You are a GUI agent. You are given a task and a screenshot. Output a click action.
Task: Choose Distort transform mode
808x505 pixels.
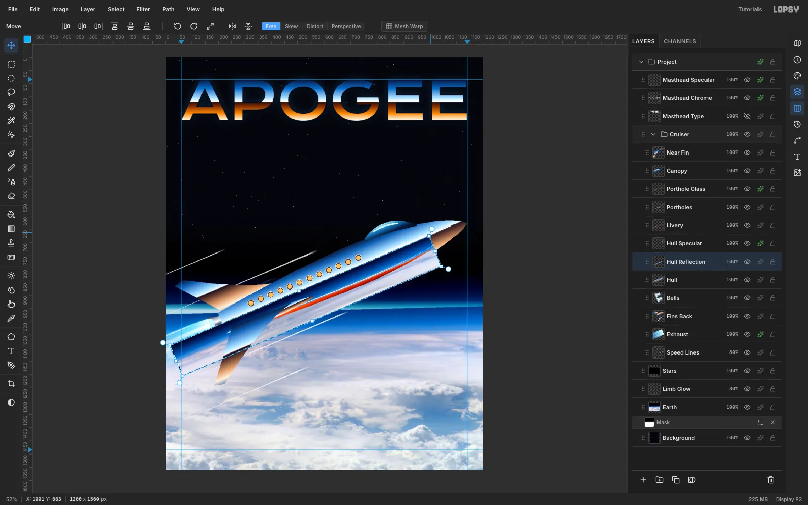pyautogui.click(x=315, y=26)
